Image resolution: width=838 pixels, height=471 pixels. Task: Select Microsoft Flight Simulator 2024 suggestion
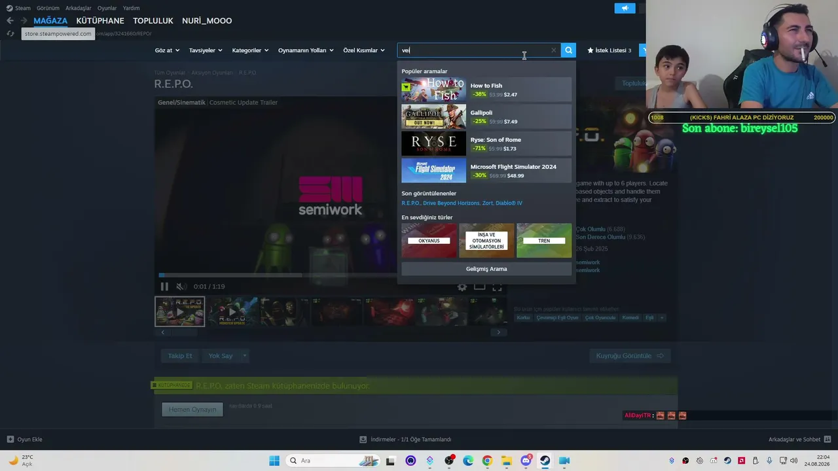click(486, 171)
